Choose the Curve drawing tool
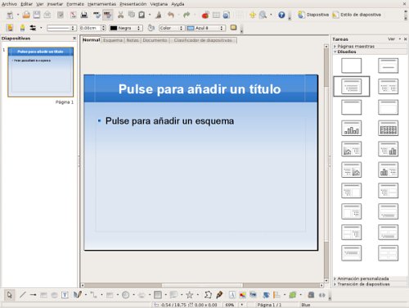409x308 pixels. (77, 295)
